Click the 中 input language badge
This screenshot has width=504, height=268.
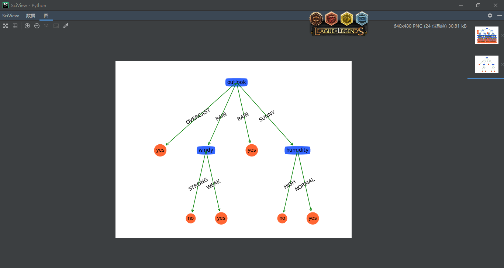[x=316, y=18]
